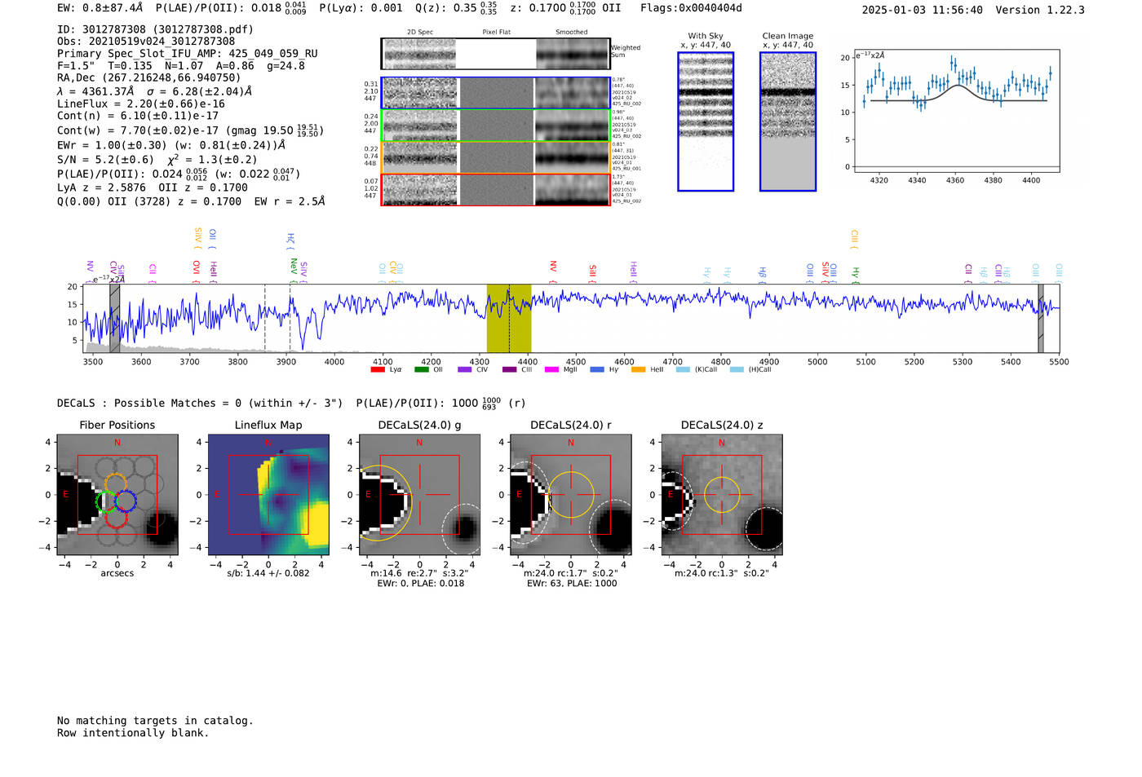This screenshot has width=1142, height=777.
Task: Open the Fiber Positions image
Action: point(117,494)
